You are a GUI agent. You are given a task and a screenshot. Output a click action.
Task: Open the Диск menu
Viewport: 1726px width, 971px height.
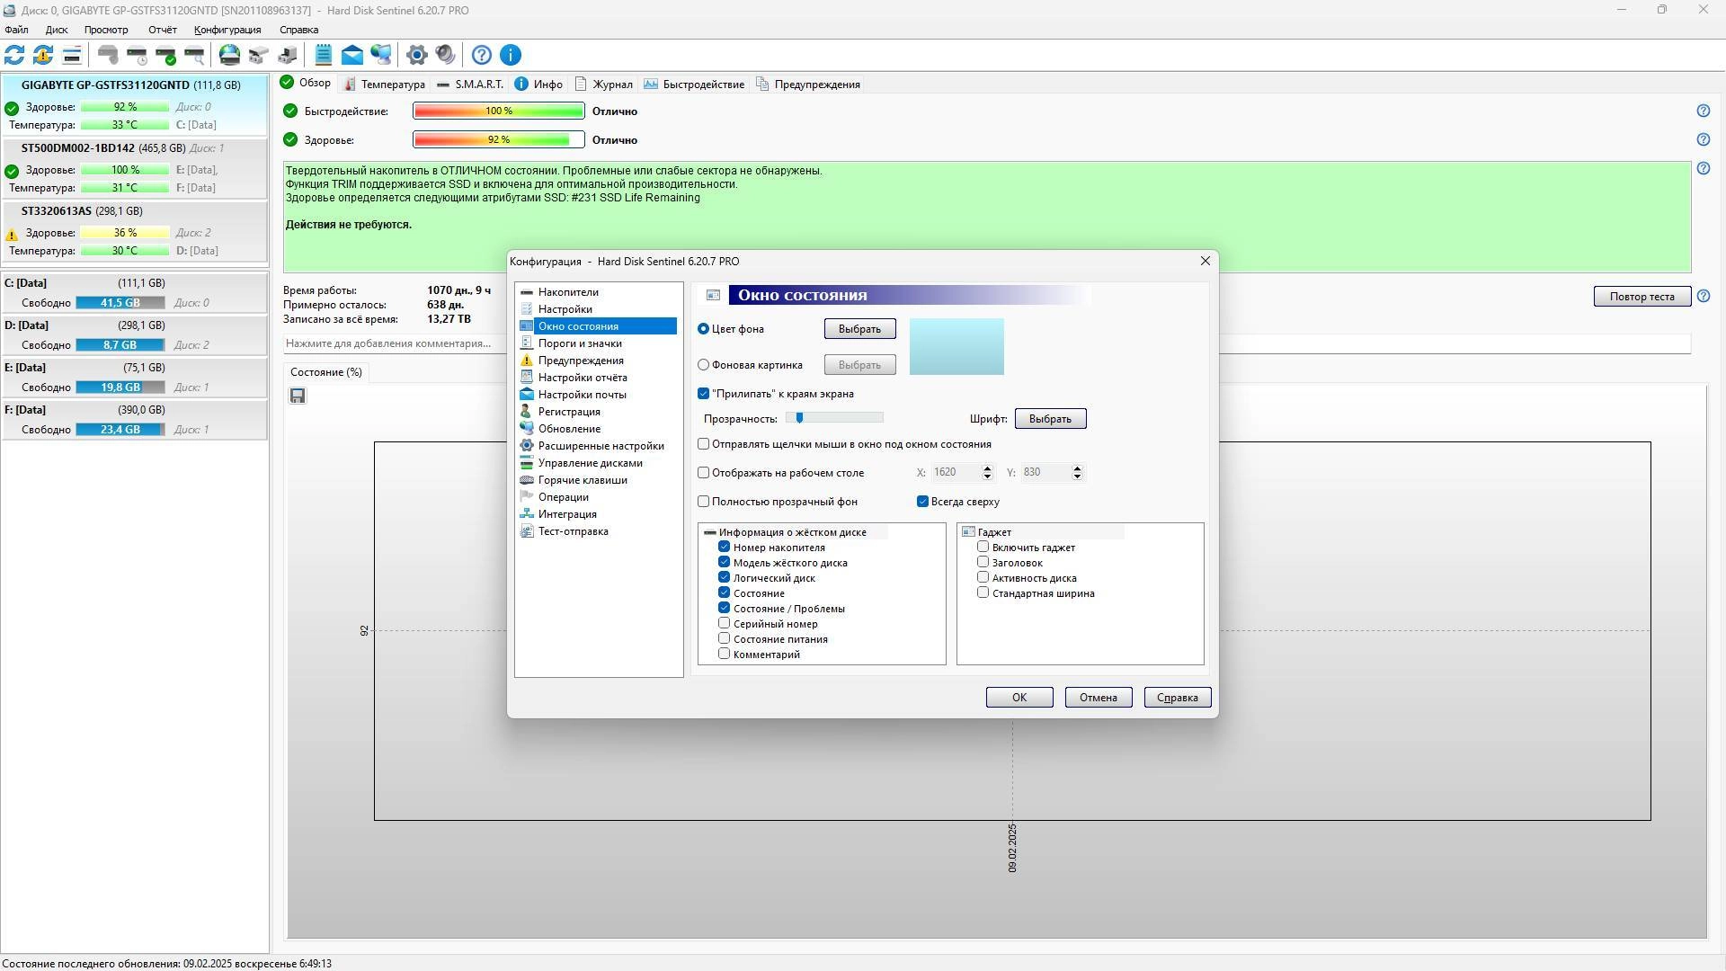57,30
